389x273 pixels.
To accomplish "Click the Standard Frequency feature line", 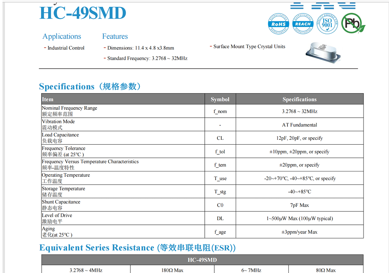I will 147,58.
